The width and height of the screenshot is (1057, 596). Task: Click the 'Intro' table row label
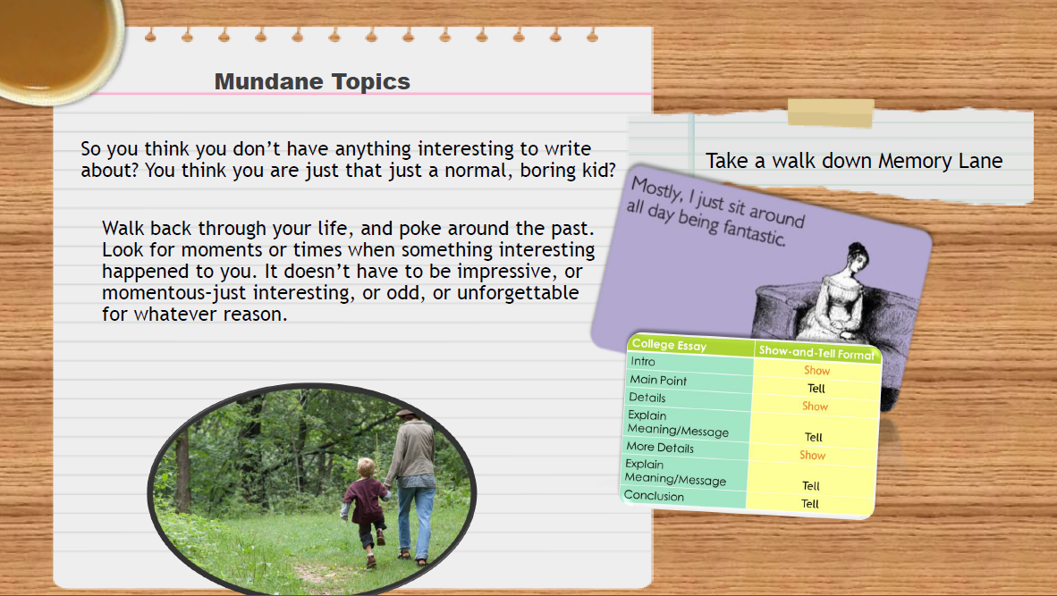(689, 364)
